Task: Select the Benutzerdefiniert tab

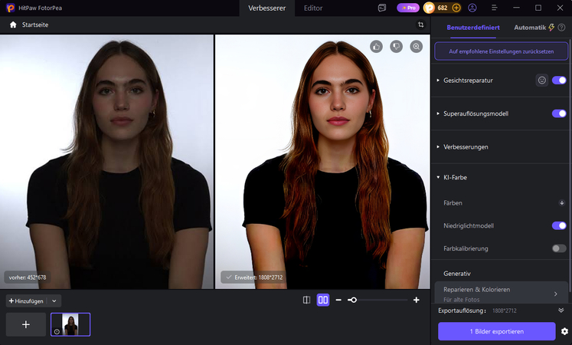Action: point(473,28)
